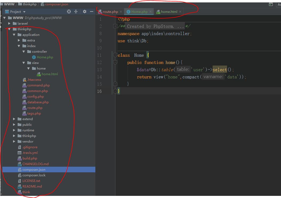This screenshot has width=281, height=198.
Task: Click the locate/scroll-from-source target icon
Action: (x=69, y=12)
